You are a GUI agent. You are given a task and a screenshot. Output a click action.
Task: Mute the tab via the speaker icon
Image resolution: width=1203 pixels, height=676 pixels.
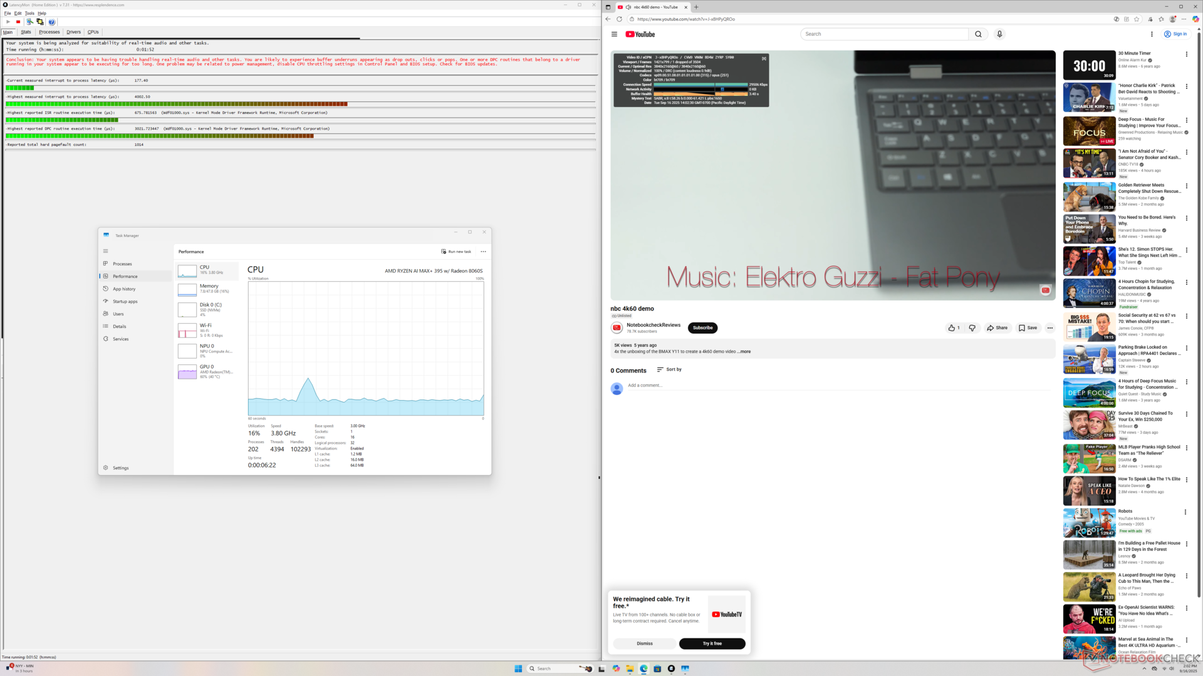628,7
